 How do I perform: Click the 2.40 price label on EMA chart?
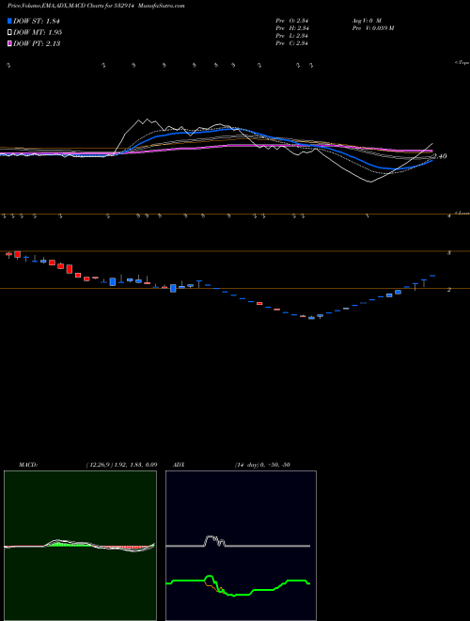tap(440, 156)
